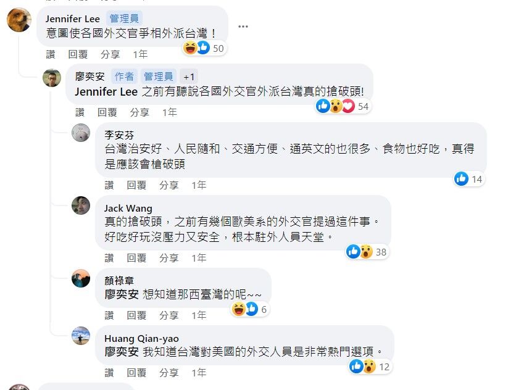
Task: Click the wow emoji on Huang Qian-yao's comment
Action: click(x=369, y=367)
